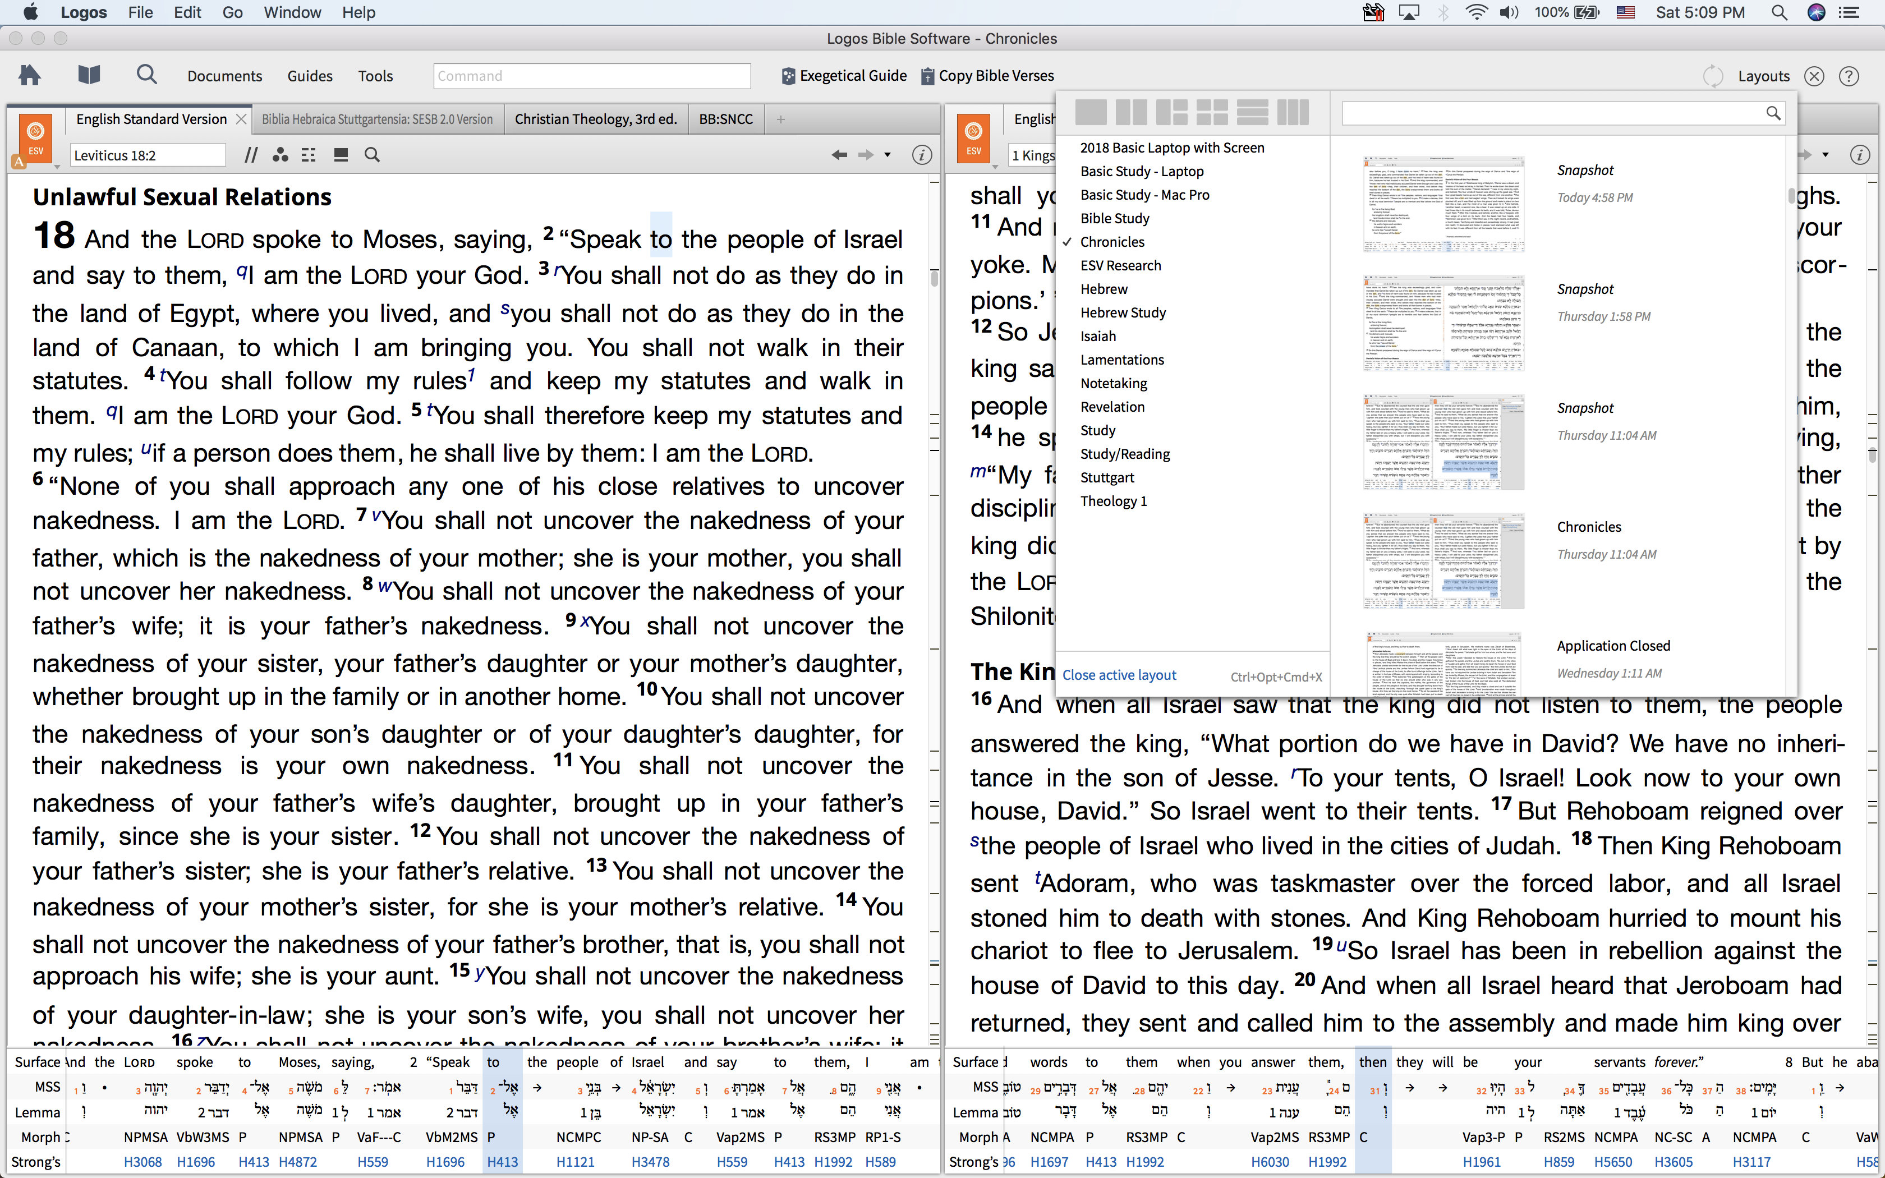Switch to Christian Theology, 3rd ed. tab
The image size is (1885, 1178).
tap(595, 119)
